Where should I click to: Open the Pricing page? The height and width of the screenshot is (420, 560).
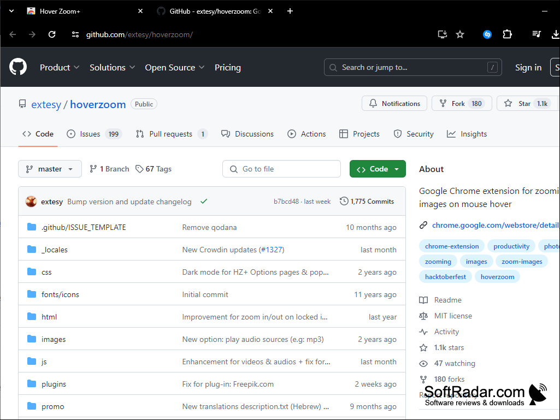(228, 68)
